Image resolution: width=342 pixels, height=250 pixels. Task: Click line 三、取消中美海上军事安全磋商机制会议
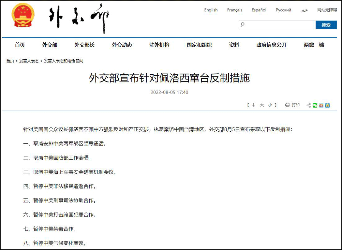coord(70,172)
